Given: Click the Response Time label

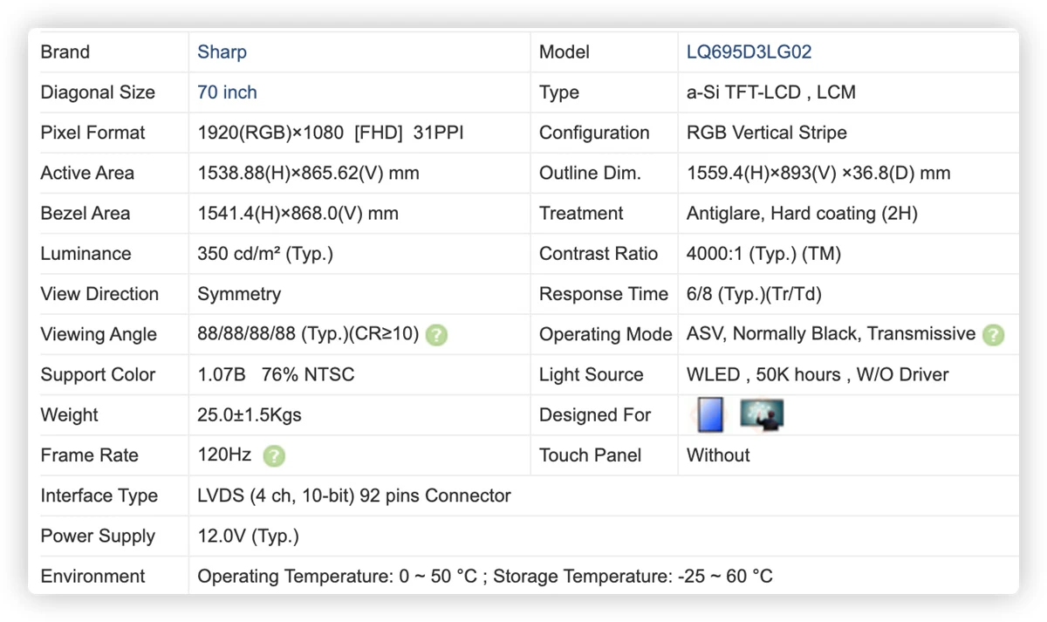Looking at the screenshot, I should pyautogui.click(x=604, y=294).
